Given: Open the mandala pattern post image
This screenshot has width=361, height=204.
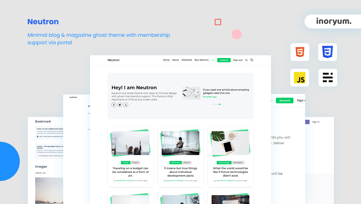Looking at the screenshot, I should click(x=230, y=199).
